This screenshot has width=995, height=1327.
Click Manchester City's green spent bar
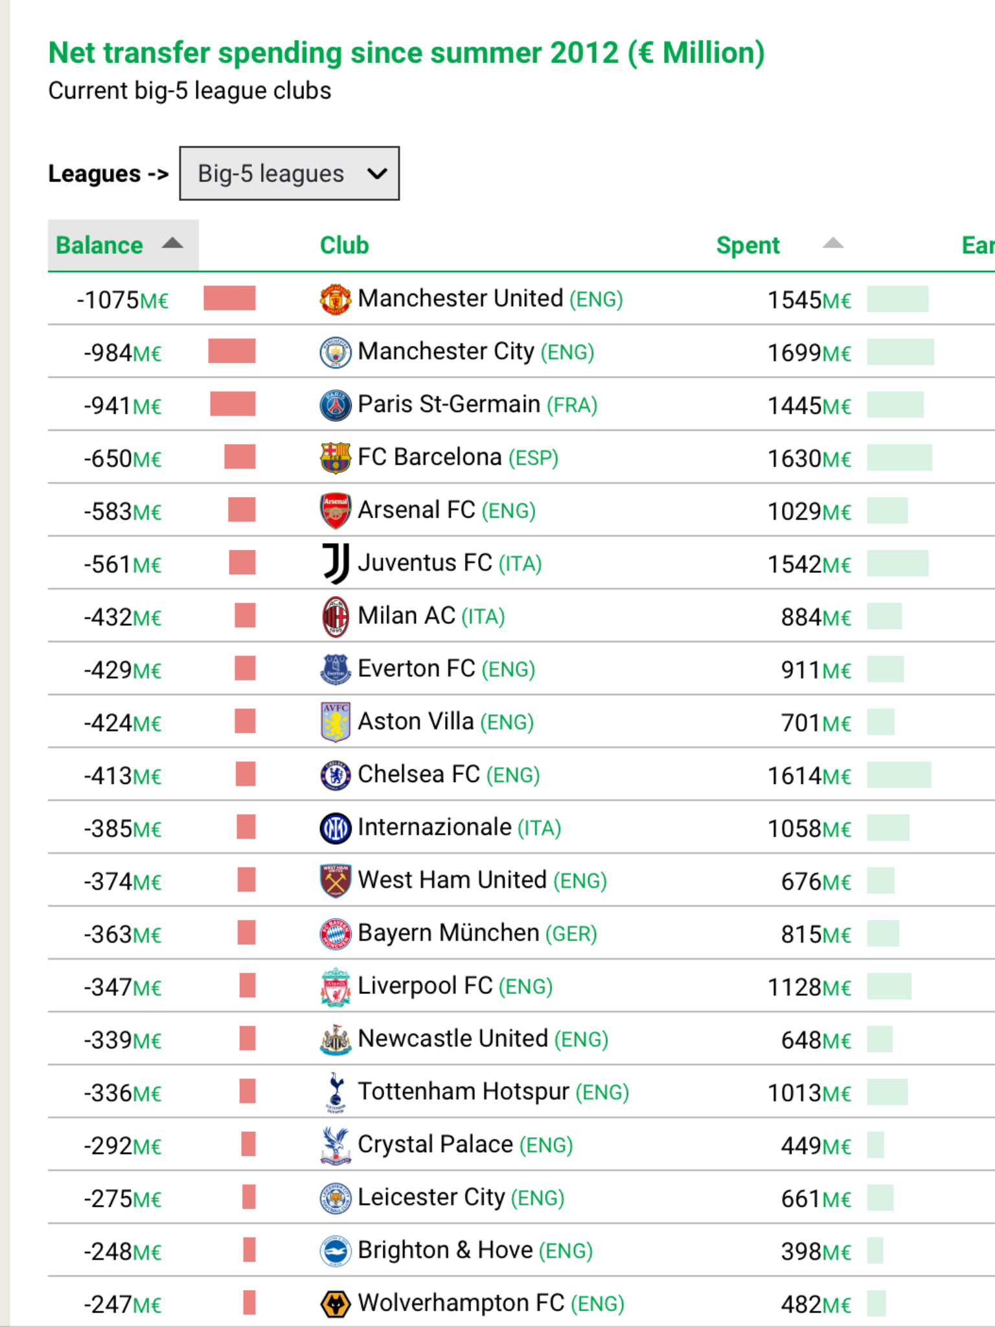[x=900, y=352]
